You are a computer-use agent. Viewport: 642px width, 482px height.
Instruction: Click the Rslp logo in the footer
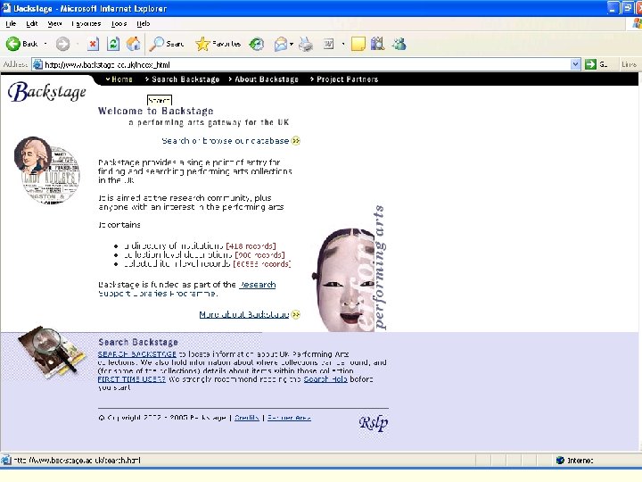373,422
